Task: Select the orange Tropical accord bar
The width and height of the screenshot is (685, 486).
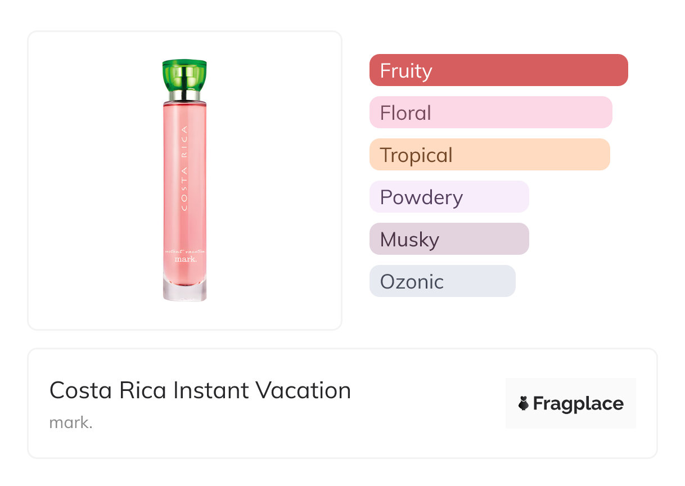Action: pyautogui.click(x=489, y=155)
